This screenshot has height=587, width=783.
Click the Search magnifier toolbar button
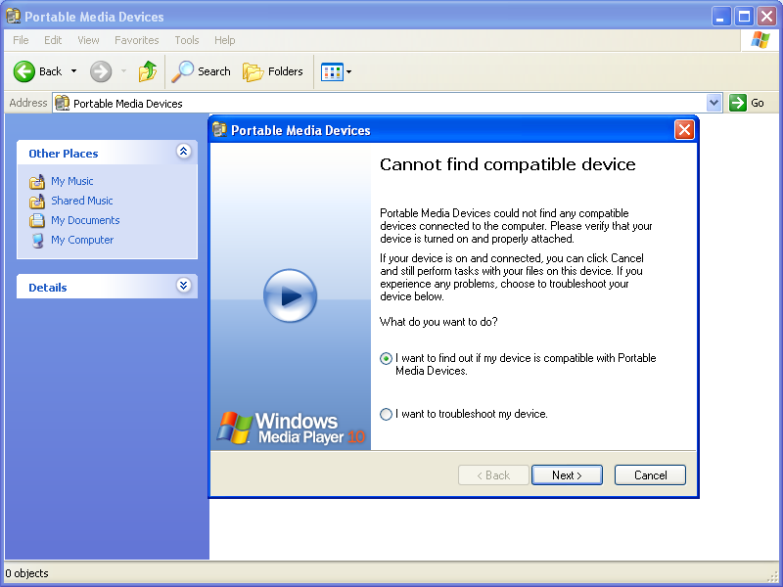click(201, 71)
